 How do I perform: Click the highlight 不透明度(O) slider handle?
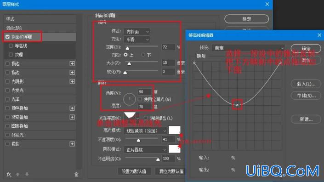(x=138, y=140)
